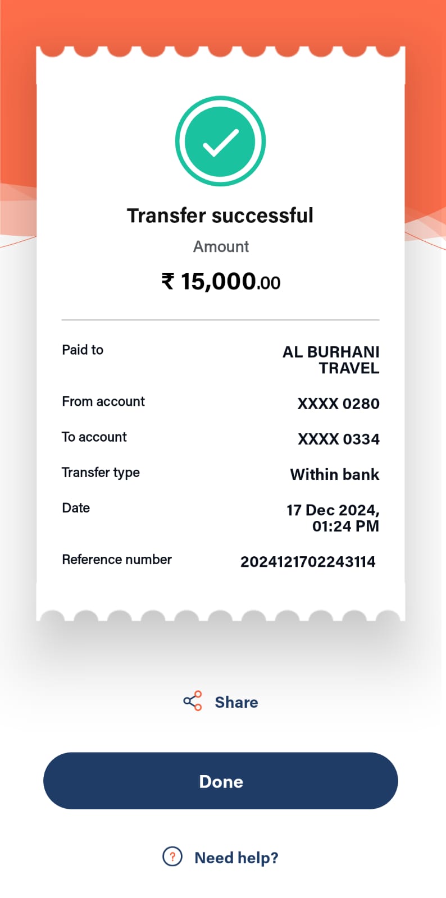
Task: Select destination account number XXXX 0334
Action: click(x=338, y=439)
